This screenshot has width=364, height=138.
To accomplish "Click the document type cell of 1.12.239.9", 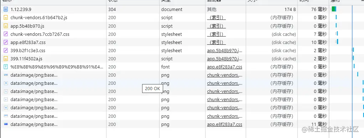I will (172, 10).
